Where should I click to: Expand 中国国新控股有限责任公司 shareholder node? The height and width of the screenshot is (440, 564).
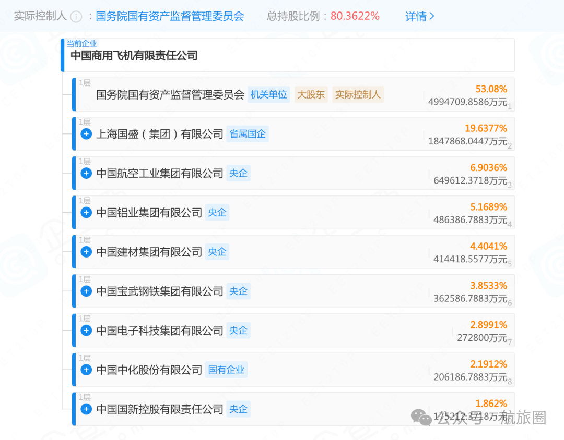tap(86, 409)
